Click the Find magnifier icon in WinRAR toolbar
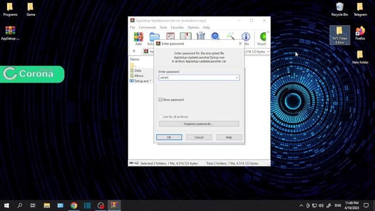The height and width of the screenshot is (211, 375). point(215,36)
